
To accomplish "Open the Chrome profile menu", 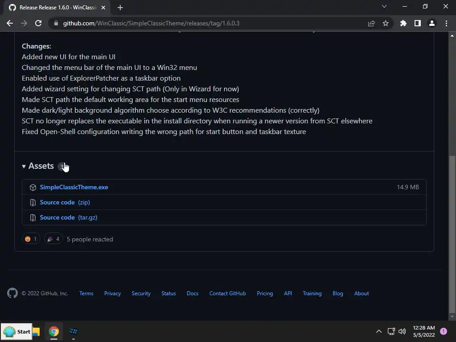I will coord(432,23).
